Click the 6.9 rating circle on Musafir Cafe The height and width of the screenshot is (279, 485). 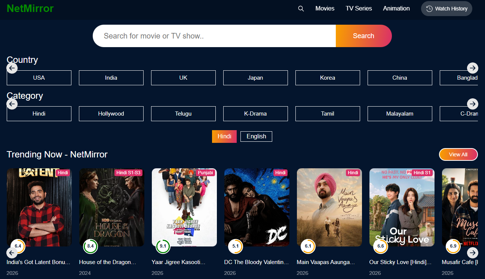point(453,246)
